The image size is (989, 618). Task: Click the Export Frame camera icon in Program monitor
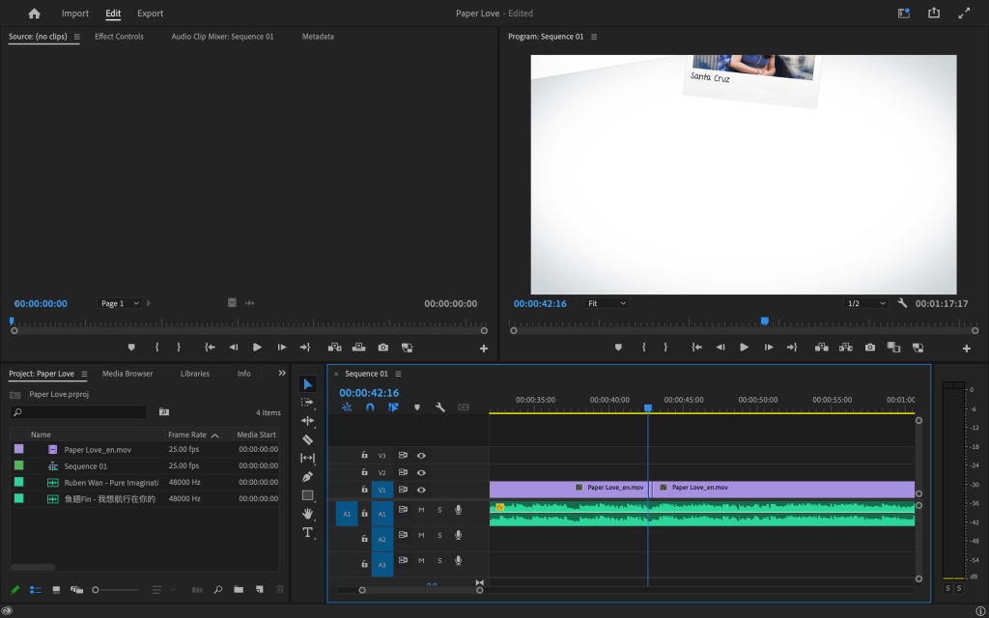[870, 347]
